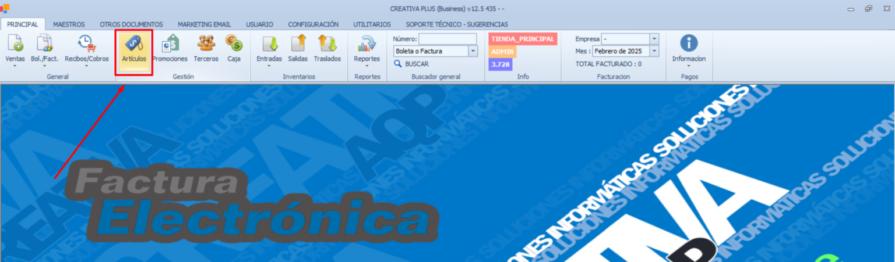This screenshot has width=895, height=262.
Task: Restore down the window
Action: pyautogui.click(x=869, y=8)
